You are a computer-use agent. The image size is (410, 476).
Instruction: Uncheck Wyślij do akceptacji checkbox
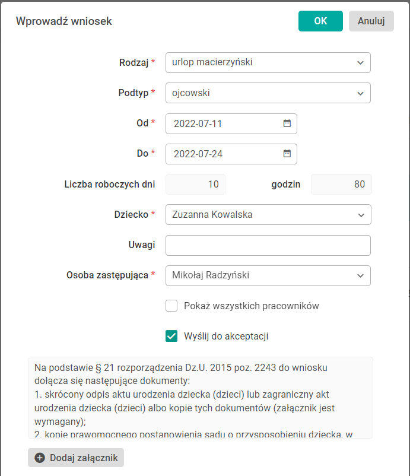(171, 337)
